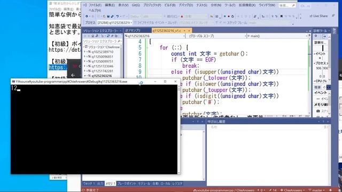This screenshot has height=192, width=342.
Task: Click the pause (Break All) debug icon
Action: [224, 17]
